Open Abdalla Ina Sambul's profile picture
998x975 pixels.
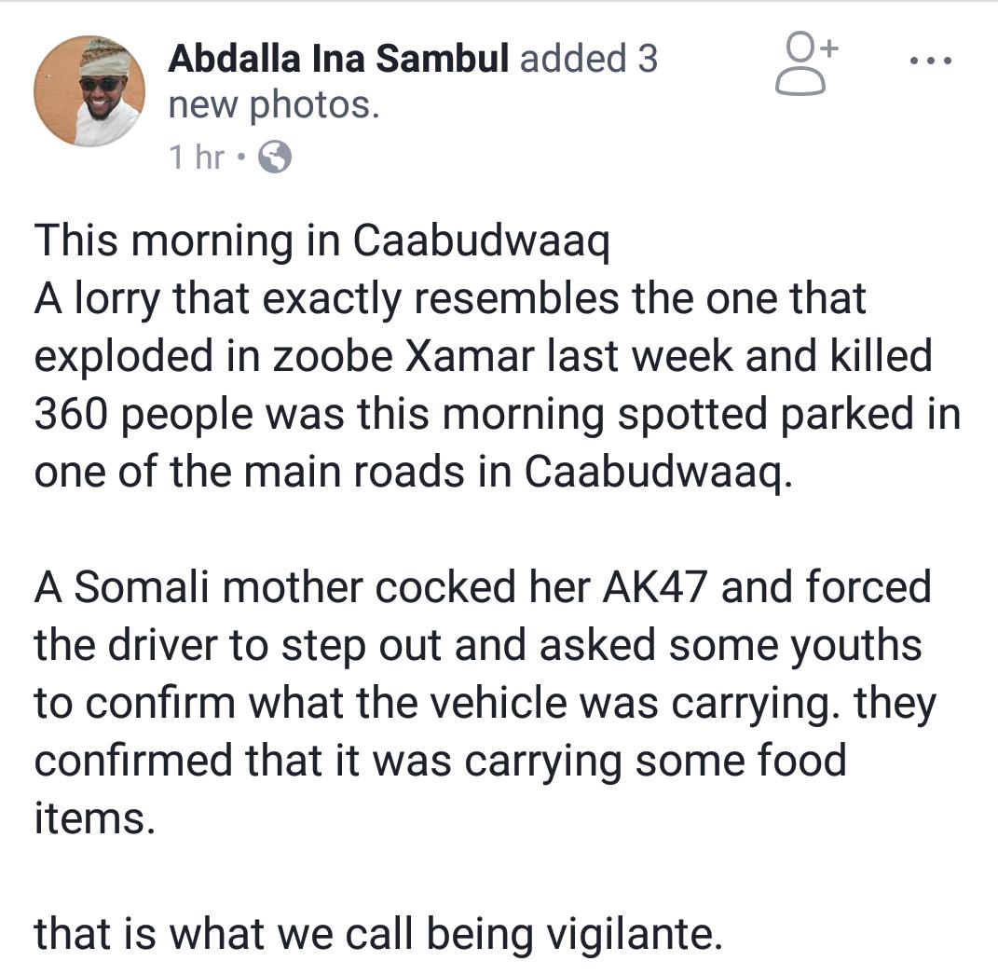click(x=89, y=91)
